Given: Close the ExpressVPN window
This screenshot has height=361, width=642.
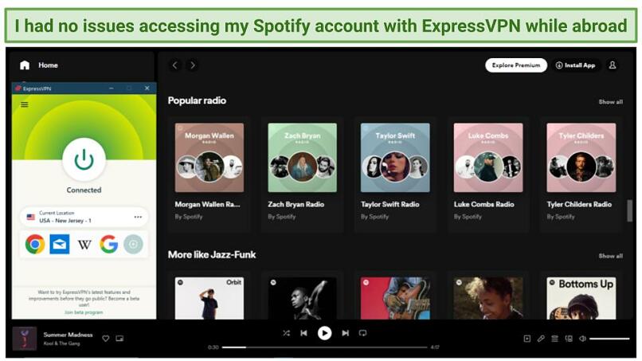Looking at the screenshot, I should tap(147, 88).
